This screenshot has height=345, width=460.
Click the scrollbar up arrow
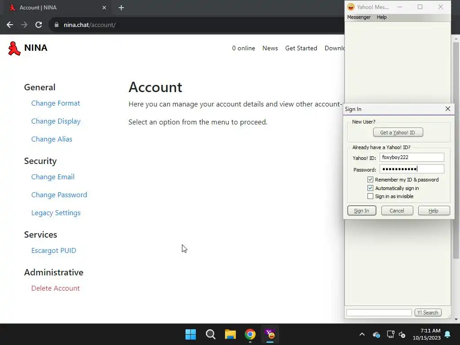pyautogui.click(x=456, y=39)
